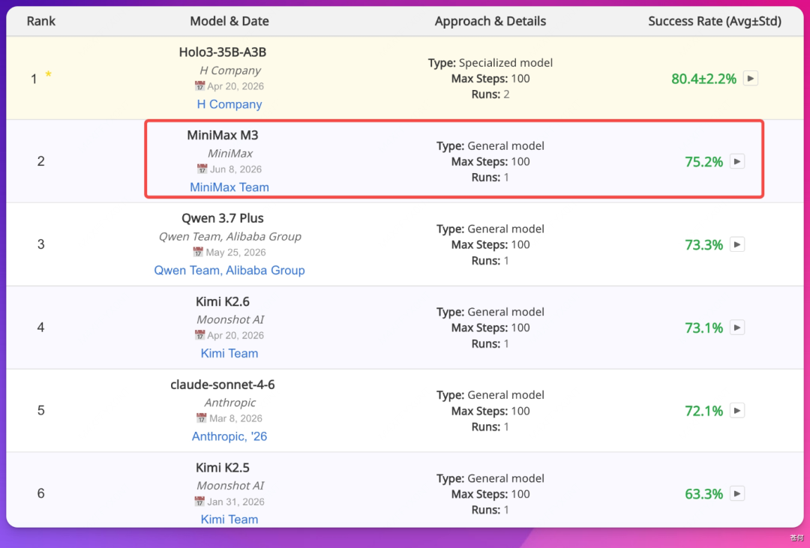
Task: Expand details arrow next to 72.1% score
Action: [x=737, y=411]
